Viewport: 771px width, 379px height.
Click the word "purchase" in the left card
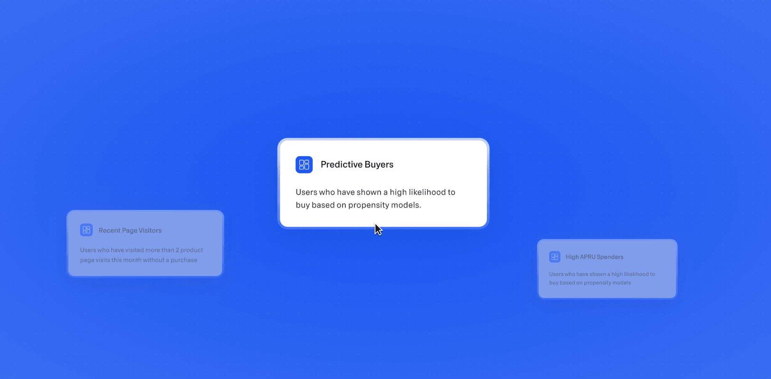point(184,260)
